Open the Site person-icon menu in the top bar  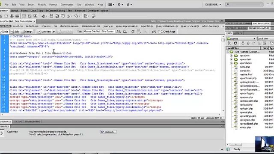[x=129, y=5]
